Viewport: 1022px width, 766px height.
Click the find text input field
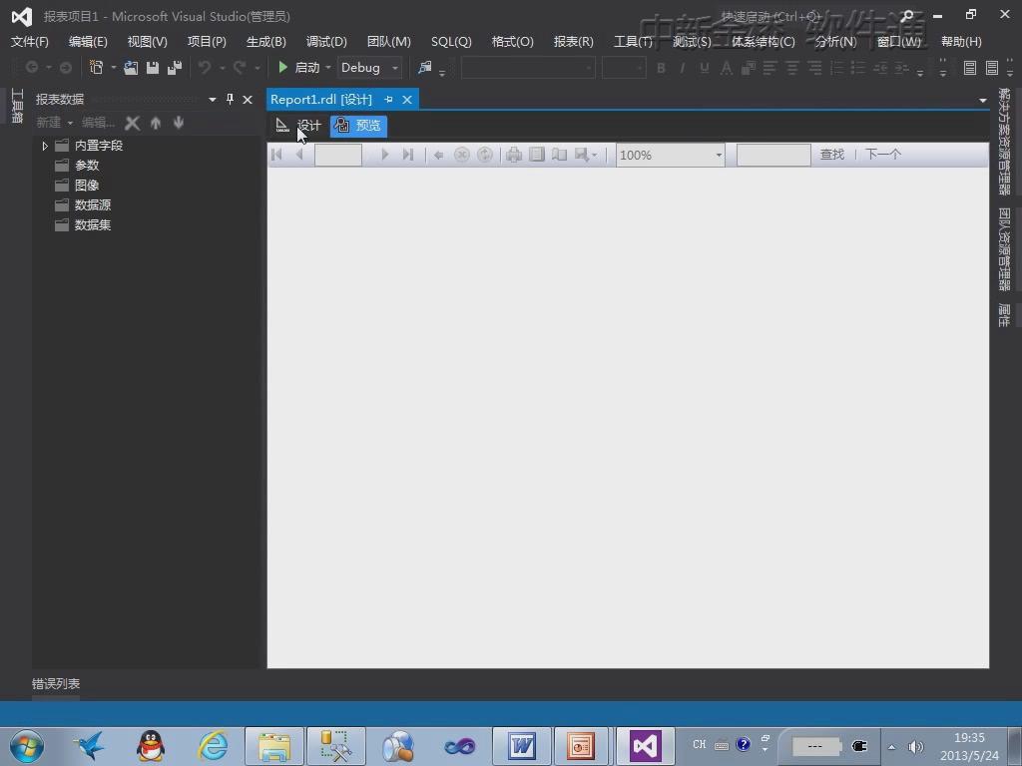(773, 155)
